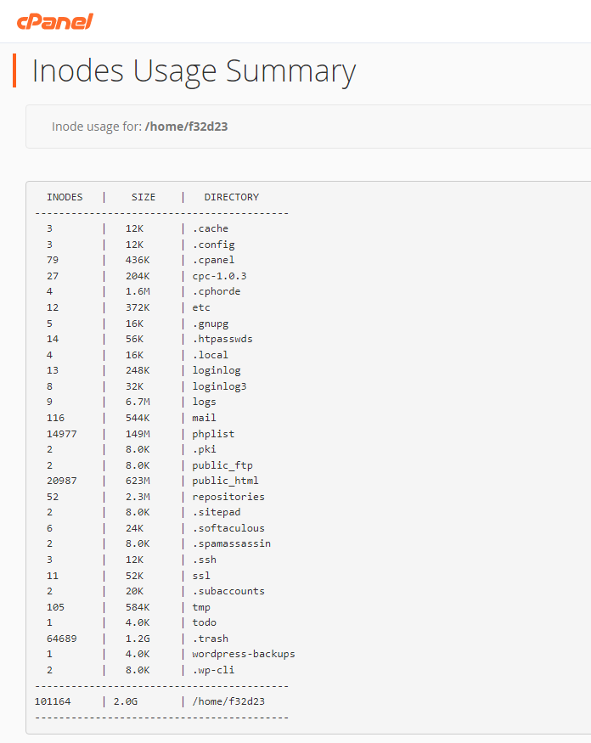
Task: Select the .softaculous directory name
Action: click(228, 528)
